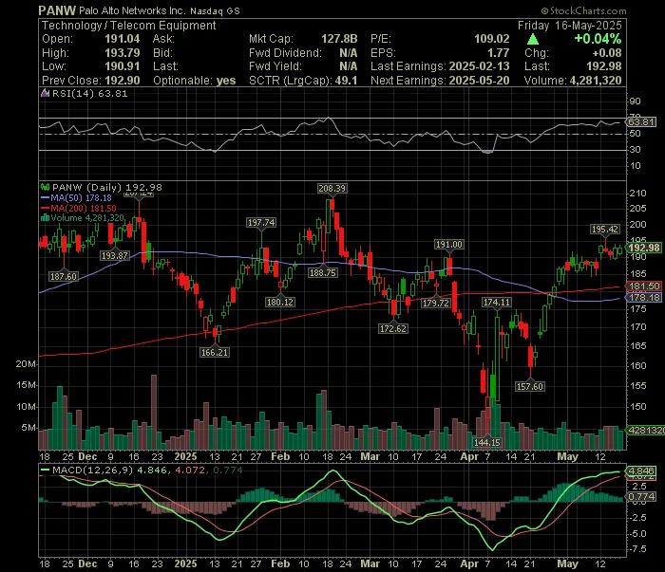Click the 178.18 MA(50) axis tag
The height and width of the screenshot is (572, 665).
[x=644, y=298]
